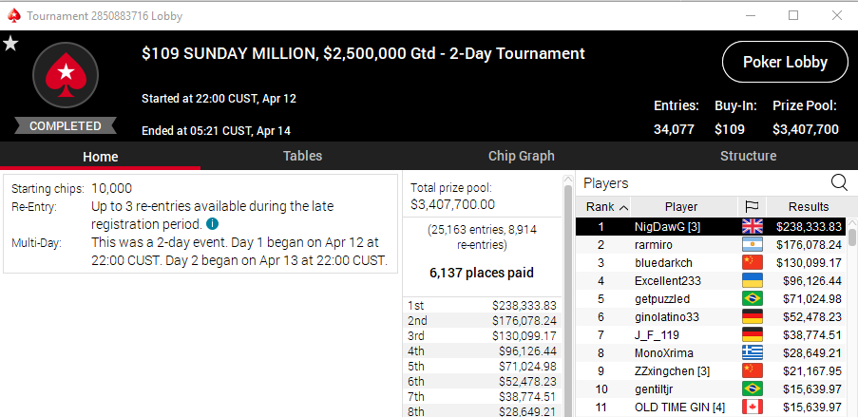Image resolution: width=858 pixels, height=417 pixels.
Task: Sort list by the Rank column arrow
Action: 623,207
